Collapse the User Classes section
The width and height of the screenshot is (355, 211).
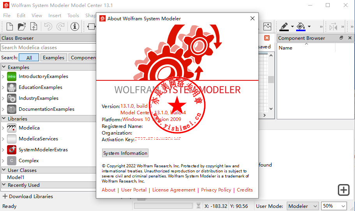pyautogui.click(x=4, y=170)
